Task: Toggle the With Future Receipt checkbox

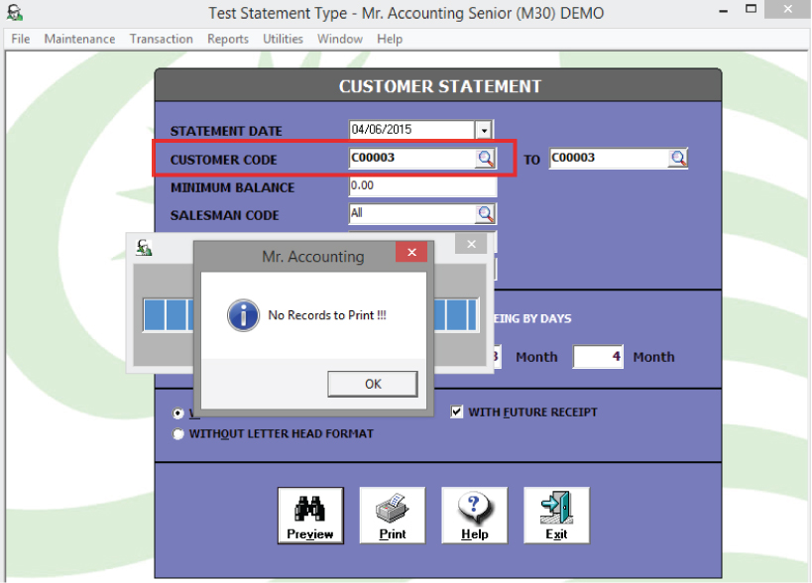Action: pos(456,411)
